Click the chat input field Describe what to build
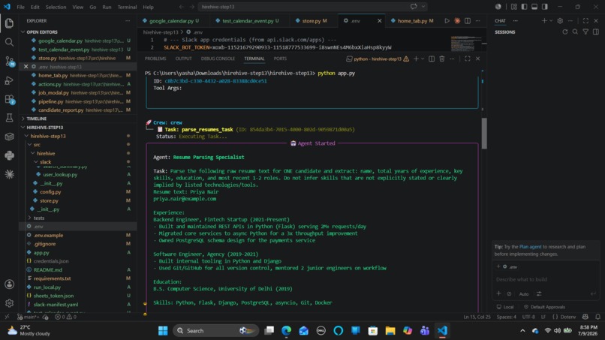This screenshot has height=340, width=605. [546, 279]
